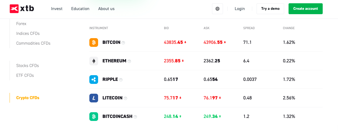This screenshot has width=338, height=134.
Task: Click the XTB logo
Action: tap(22, 9)
